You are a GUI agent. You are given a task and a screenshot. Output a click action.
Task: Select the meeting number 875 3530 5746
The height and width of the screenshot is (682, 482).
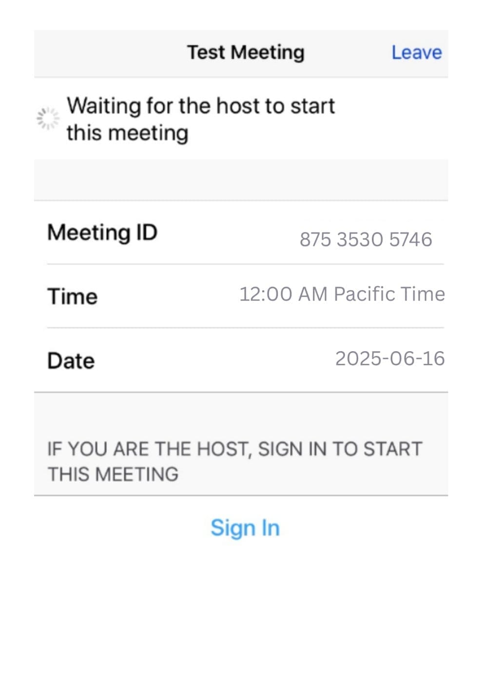tap(366, 239)
